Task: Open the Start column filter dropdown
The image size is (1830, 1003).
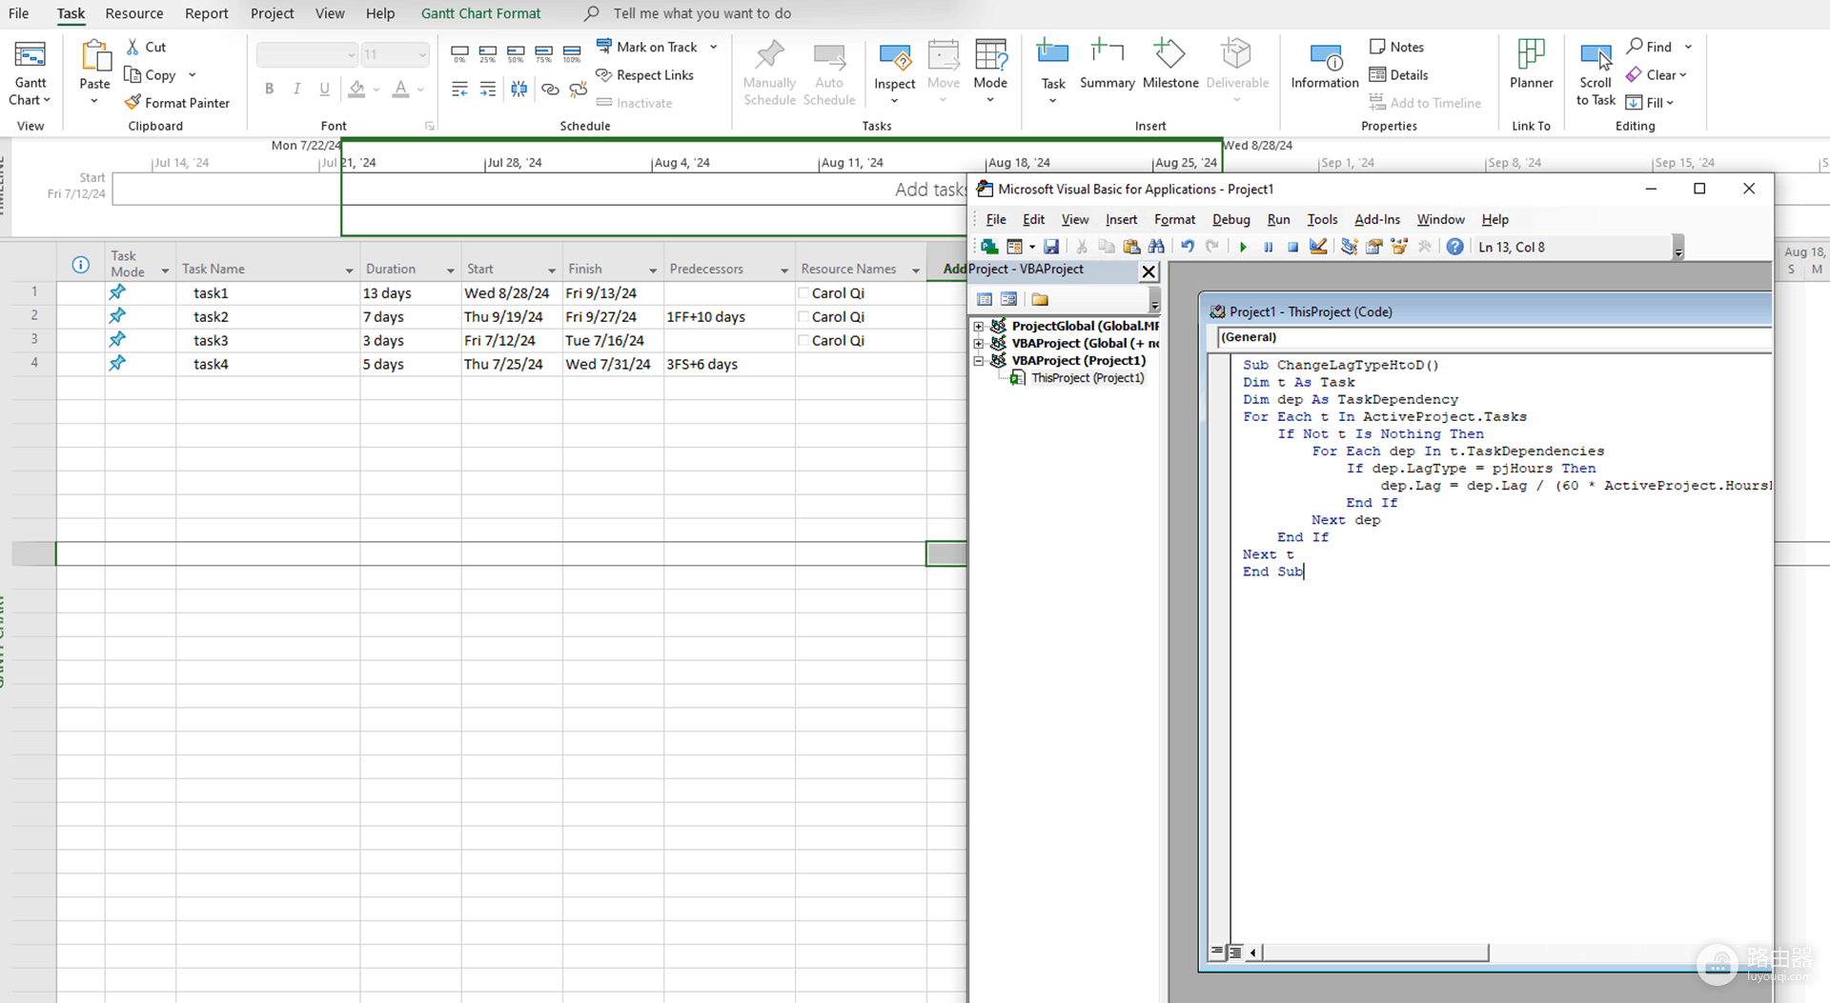Action: coord(552,271)
